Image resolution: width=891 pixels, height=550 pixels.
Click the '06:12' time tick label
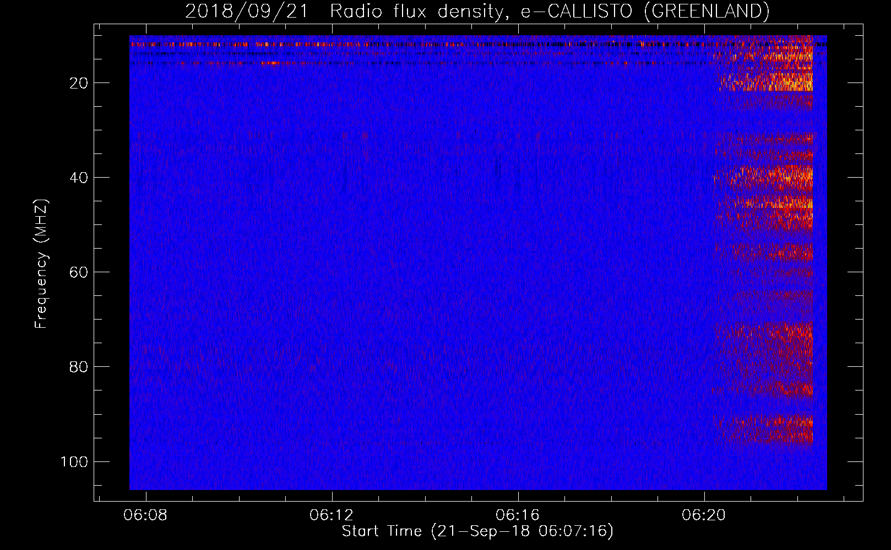[332, 515]
